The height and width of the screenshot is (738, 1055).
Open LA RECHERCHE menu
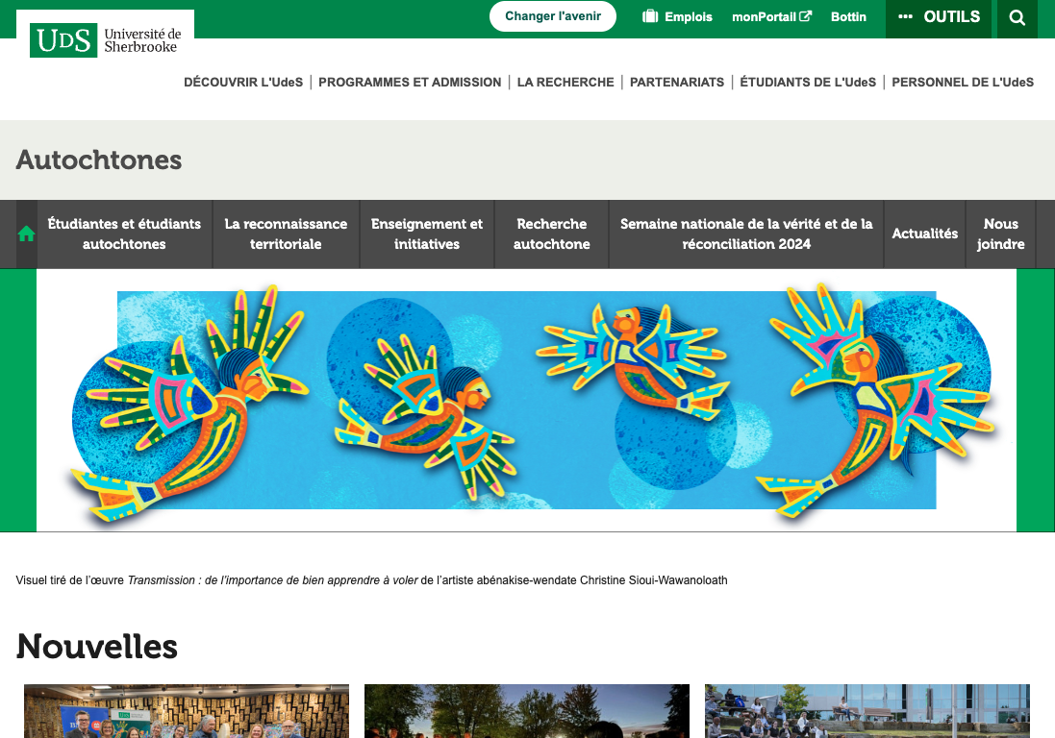(565, 82)
